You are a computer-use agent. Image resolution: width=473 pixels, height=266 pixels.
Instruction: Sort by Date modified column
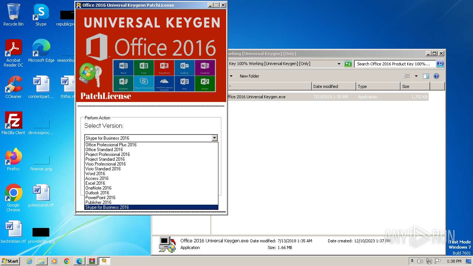pyautogui.click(x=334, y=86)
